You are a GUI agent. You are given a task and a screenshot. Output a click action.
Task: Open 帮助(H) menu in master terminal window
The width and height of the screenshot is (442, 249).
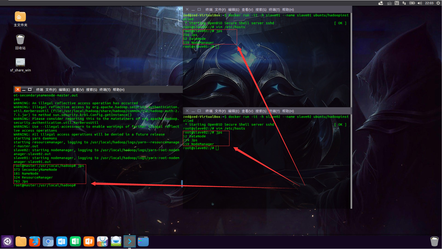pyautogui.click(x=119, y=90)
